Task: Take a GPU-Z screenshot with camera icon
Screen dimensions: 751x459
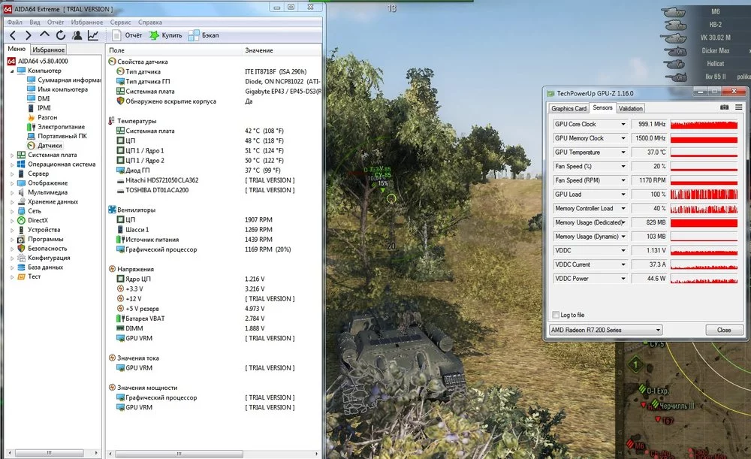Action: click(x=724, y=108)
